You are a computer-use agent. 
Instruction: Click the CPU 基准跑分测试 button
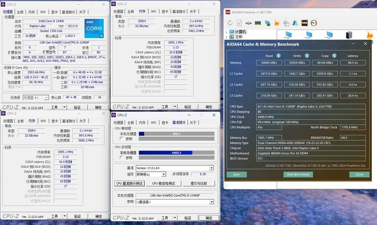tap(129, 183)
